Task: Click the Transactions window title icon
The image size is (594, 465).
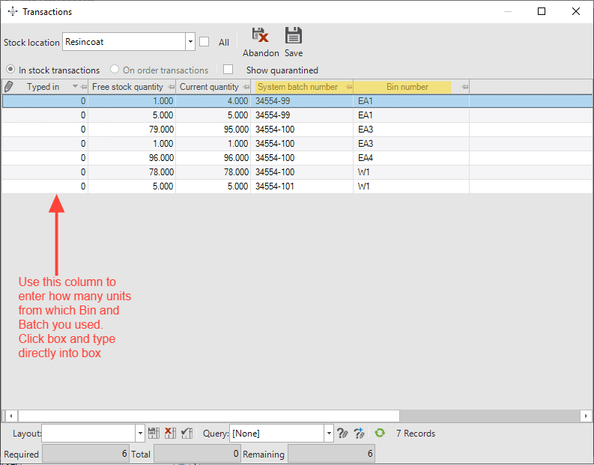Action: click(13, 12)
